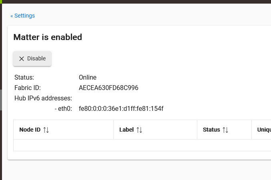The width and height of the screenshot is (271, 180).
Task: Click the sort arrows beside the Status column
Action: pos(225,130)
